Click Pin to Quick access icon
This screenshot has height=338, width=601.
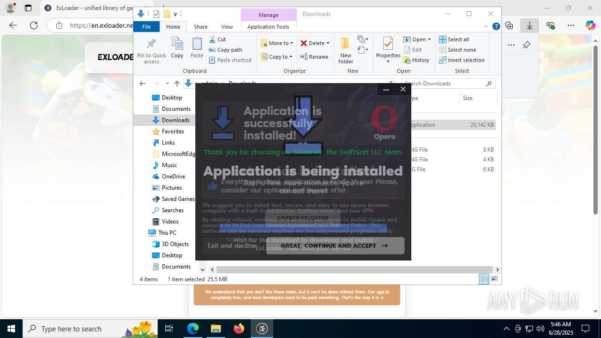pos(151,44)
